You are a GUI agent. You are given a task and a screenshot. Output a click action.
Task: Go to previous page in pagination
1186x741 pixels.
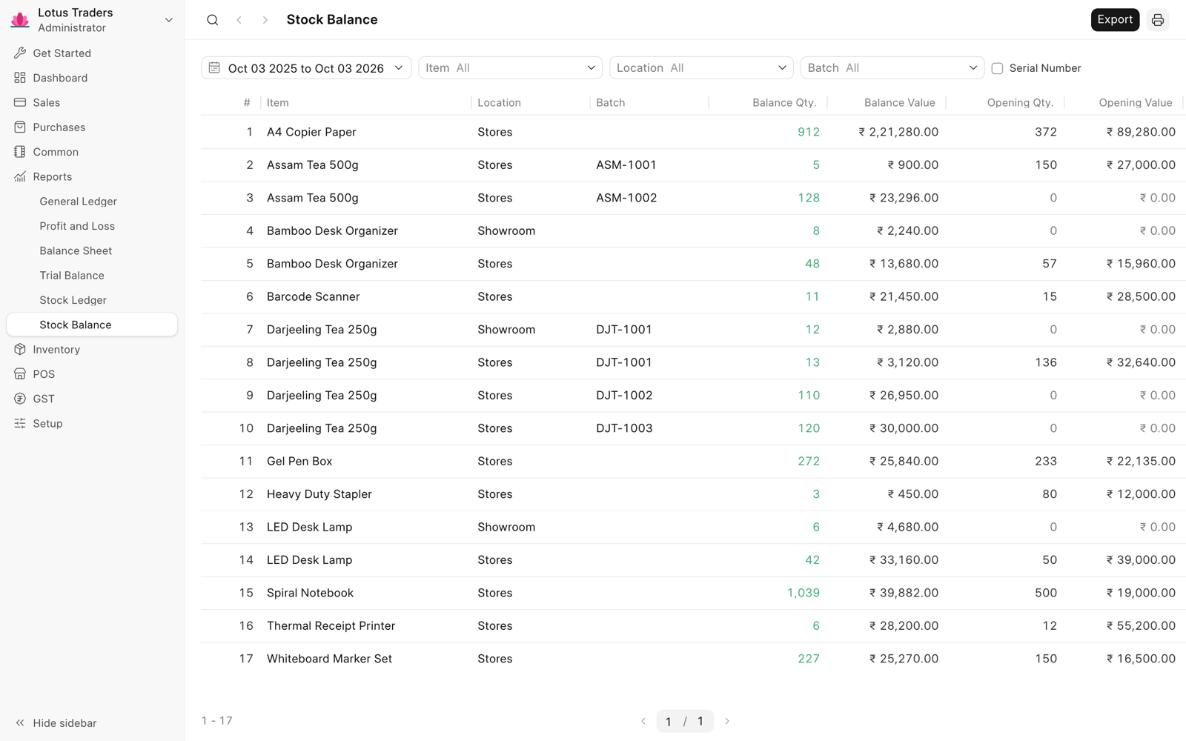(643, 721)
